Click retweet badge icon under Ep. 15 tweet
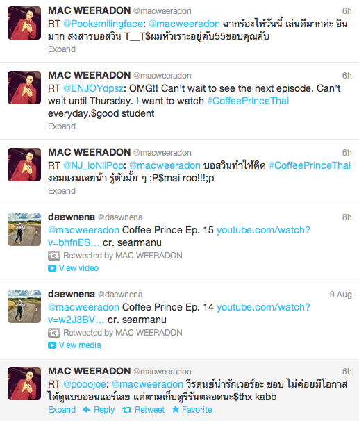The width and height of the screenshot is (359, 421). 54,256
